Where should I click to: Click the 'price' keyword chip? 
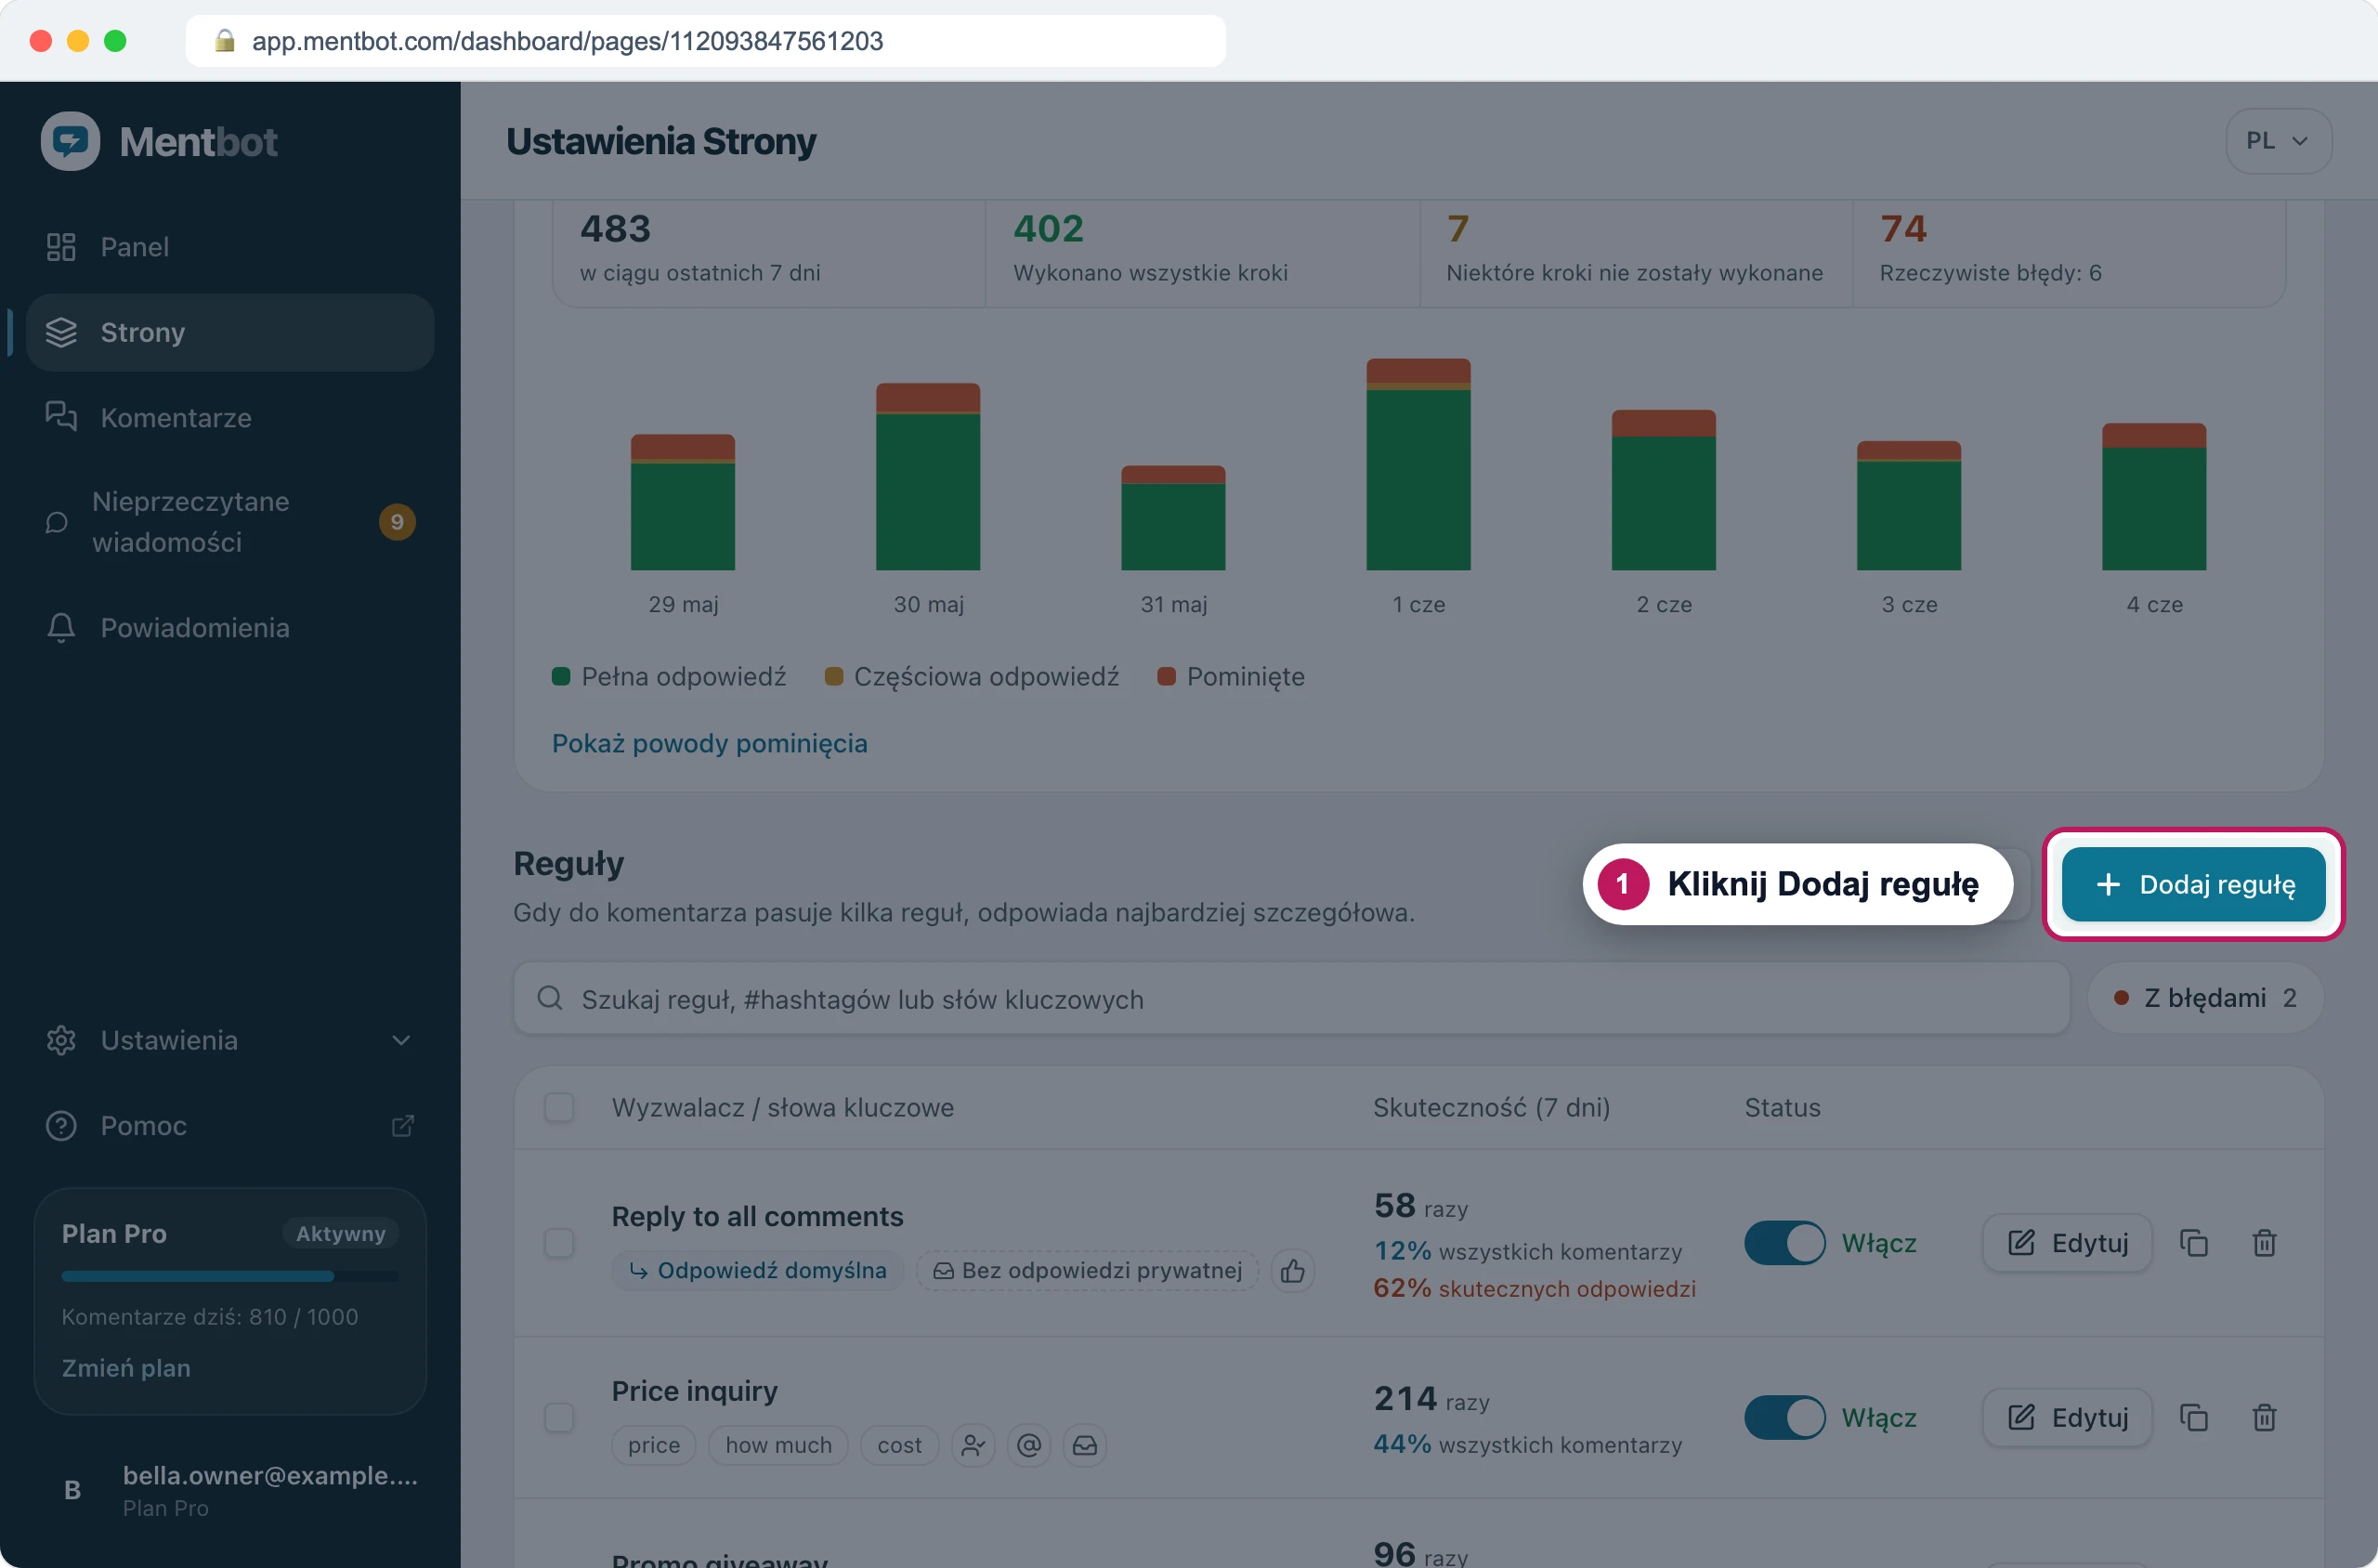click(654, 1445)
